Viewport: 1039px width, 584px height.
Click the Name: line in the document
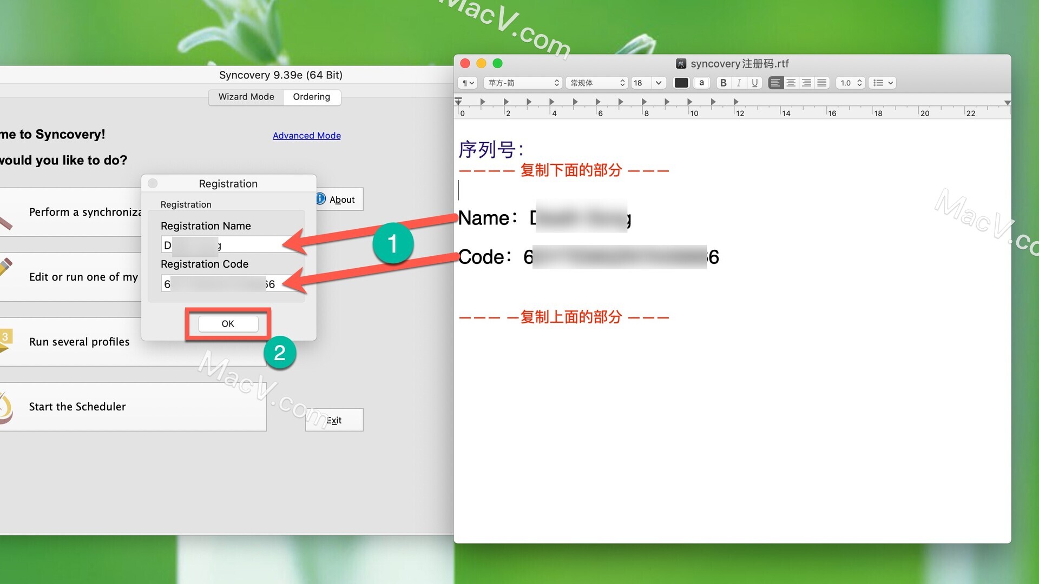point(545,218)
